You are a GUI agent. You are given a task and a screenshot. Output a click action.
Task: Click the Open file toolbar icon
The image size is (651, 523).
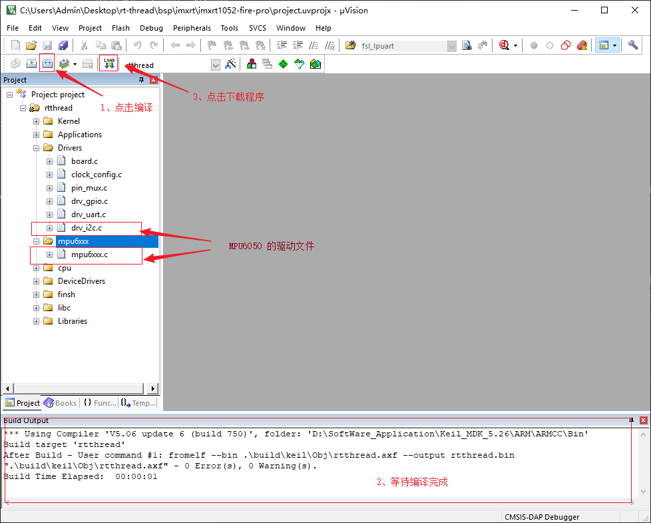[31, 45]
